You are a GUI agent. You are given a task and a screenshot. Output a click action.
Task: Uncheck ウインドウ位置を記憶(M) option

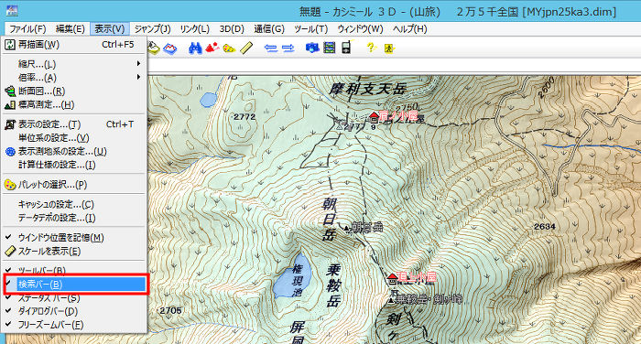(x=75, y=237)
